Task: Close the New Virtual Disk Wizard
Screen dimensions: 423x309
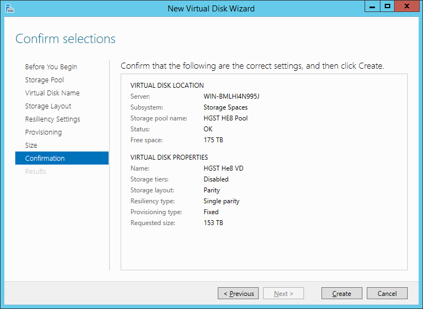Action: 407,7
